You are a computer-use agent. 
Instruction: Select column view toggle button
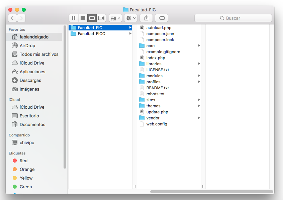point(92,18)
